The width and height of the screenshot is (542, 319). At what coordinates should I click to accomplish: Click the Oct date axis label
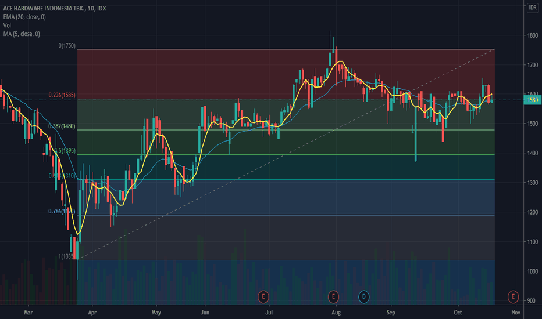458,313
